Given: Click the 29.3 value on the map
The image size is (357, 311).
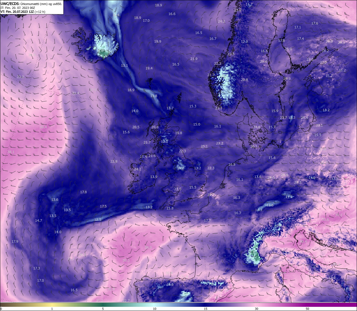Looking at the screenshot, I should click(x=298, y=182).
